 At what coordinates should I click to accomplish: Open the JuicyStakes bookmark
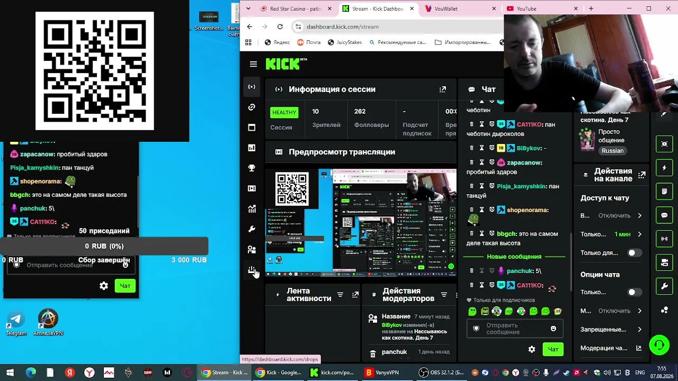344,42
